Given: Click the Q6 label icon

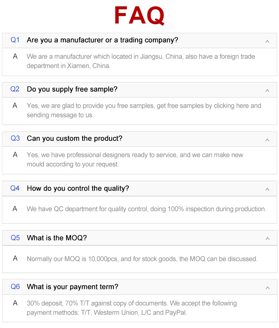Looking at the screenshot, I should [15, 287].
